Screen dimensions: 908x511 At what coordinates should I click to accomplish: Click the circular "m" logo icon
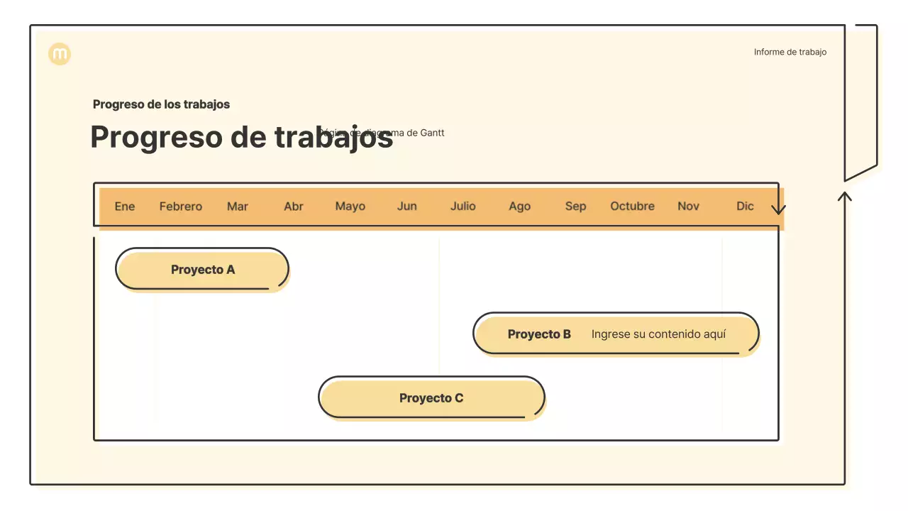tap(60, 54)
